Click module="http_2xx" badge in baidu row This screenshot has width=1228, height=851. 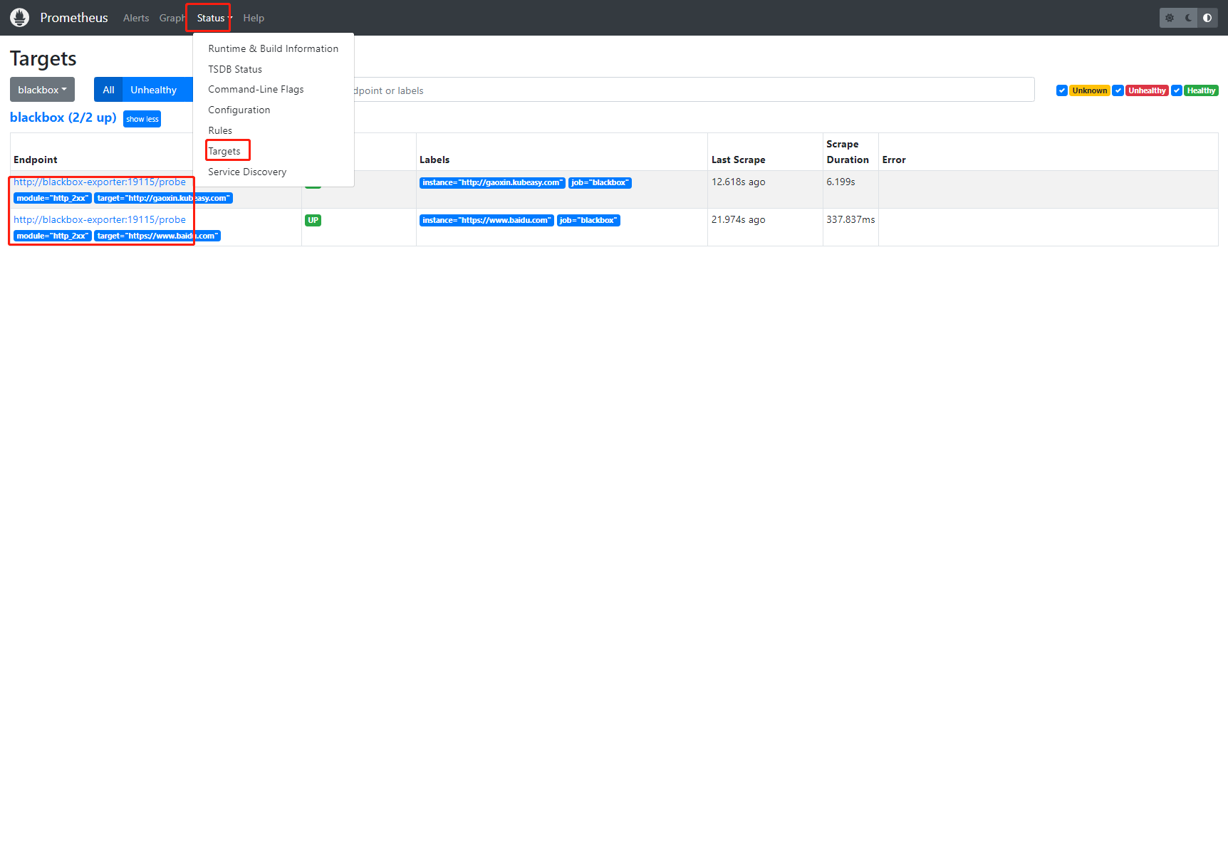pos(53,236)
